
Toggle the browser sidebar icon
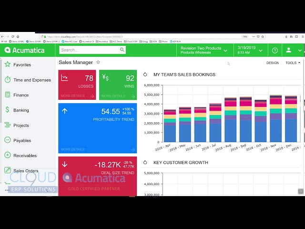(296, 36)
